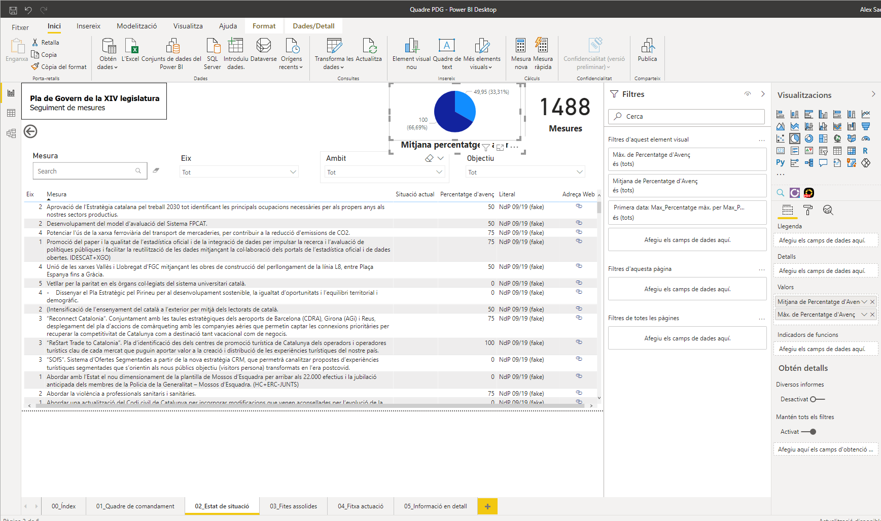The width and height of the screenshot is (881, 521).
Task: Click the back arrow button on report
Action: pos(30,131)
